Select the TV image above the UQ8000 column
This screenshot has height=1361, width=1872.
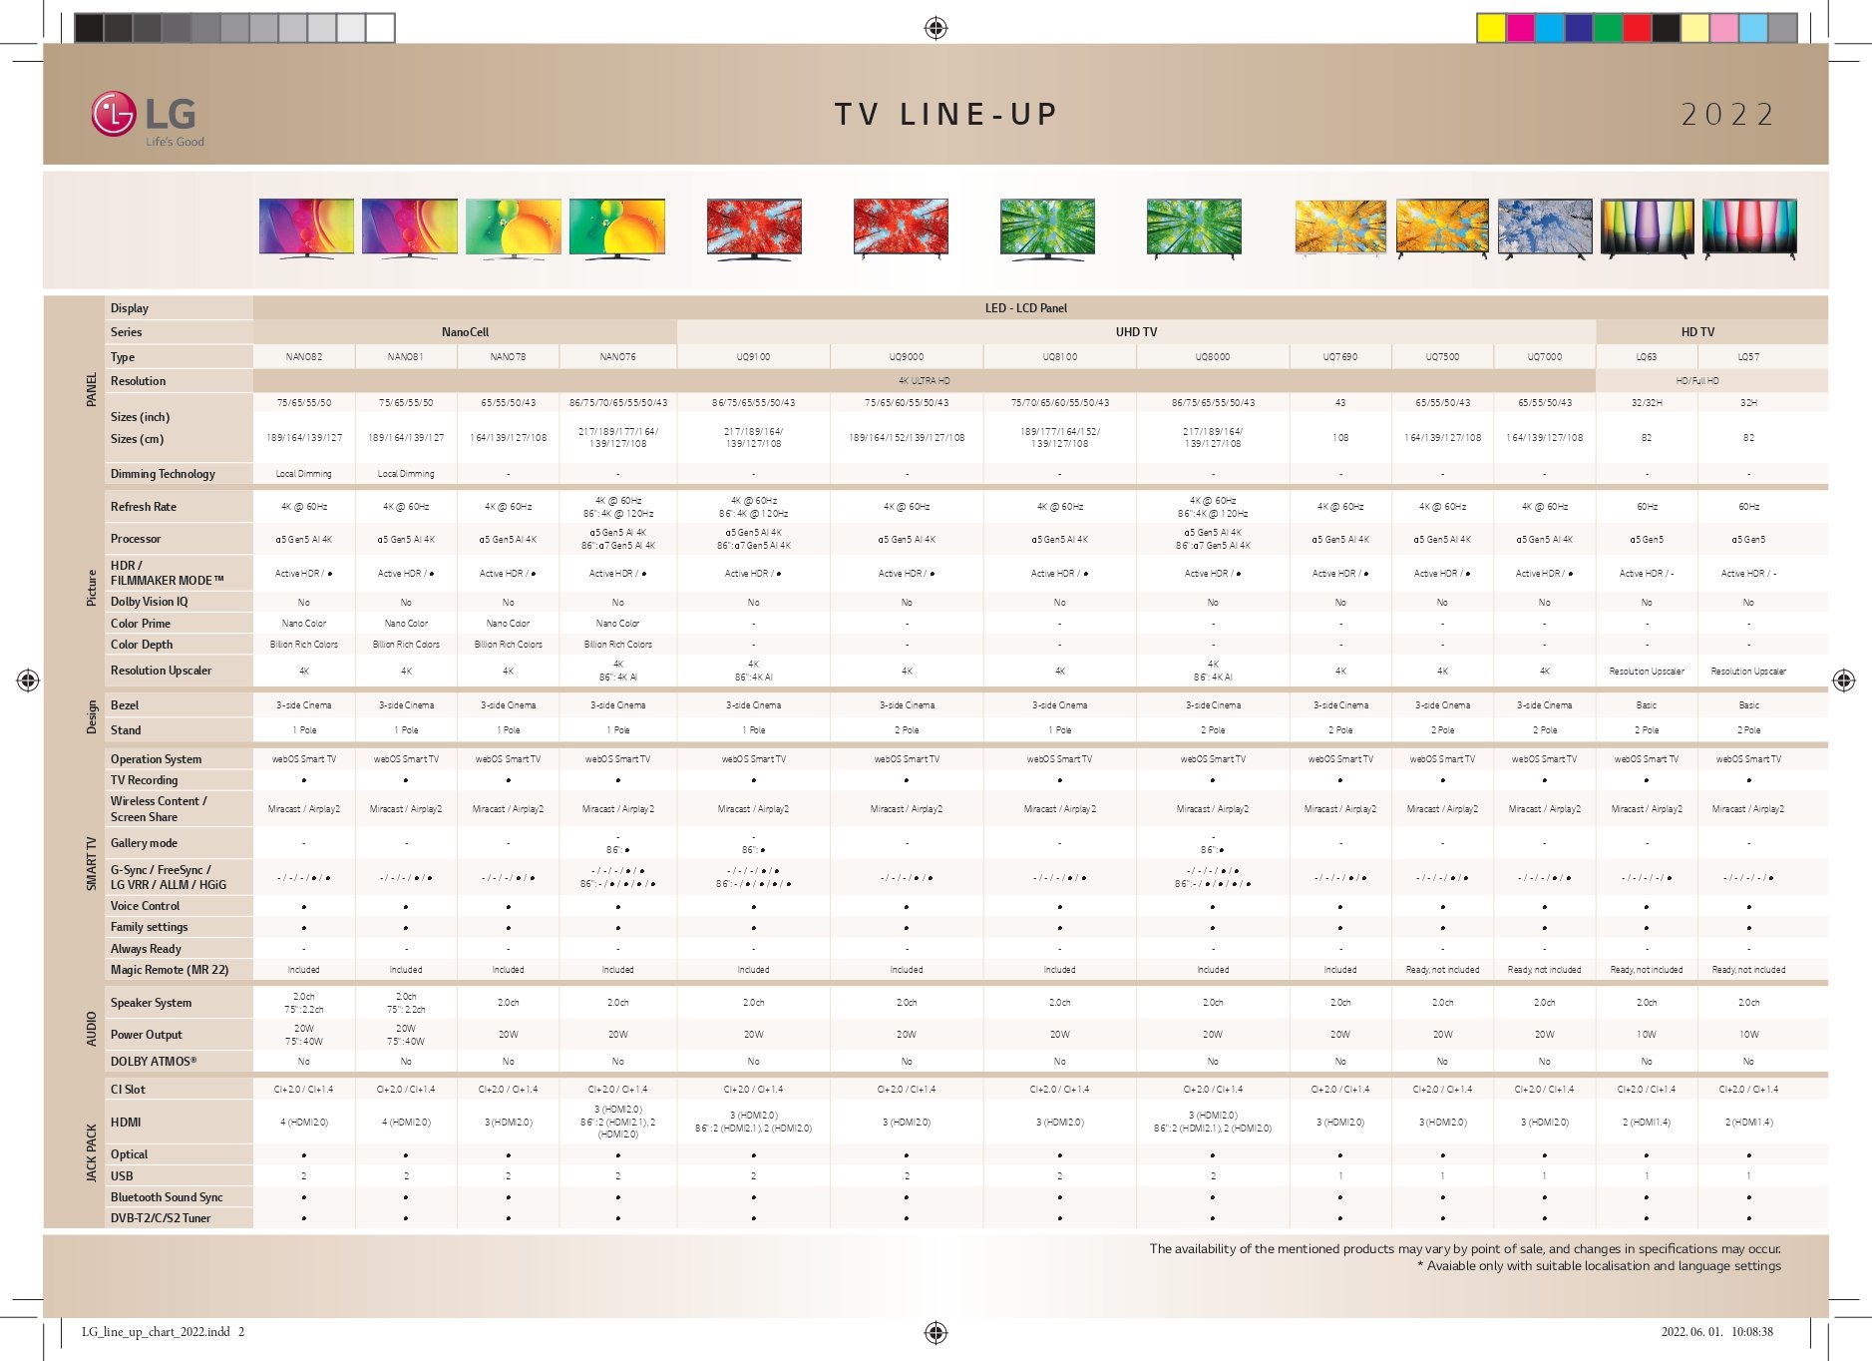click(x=1194, y=228)
